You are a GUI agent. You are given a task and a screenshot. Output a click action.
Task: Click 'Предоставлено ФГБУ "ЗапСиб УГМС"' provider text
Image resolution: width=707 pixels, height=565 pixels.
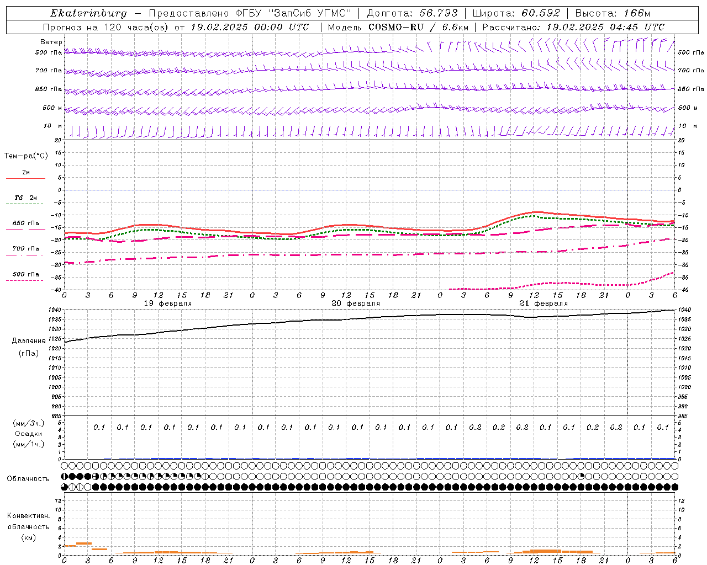pos(251,13)
